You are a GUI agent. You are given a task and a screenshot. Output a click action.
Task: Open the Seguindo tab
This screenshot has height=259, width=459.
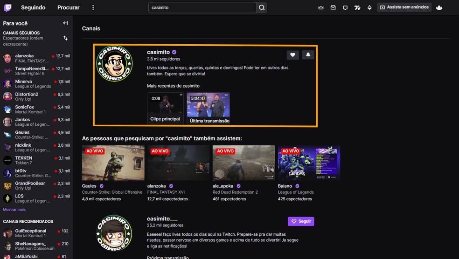[33, 7]
